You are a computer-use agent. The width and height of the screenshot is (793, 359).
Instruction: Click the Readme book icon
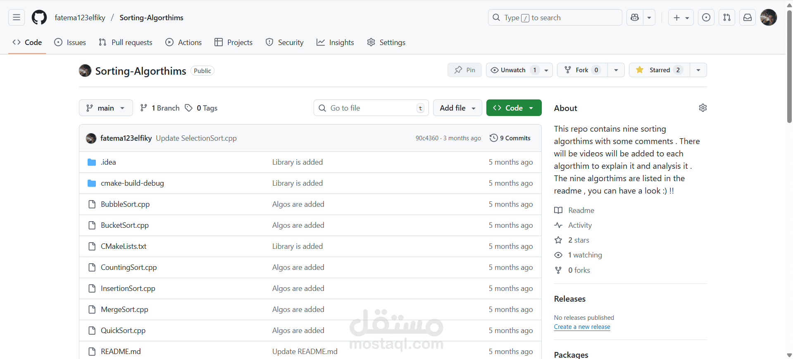point(558,210)
